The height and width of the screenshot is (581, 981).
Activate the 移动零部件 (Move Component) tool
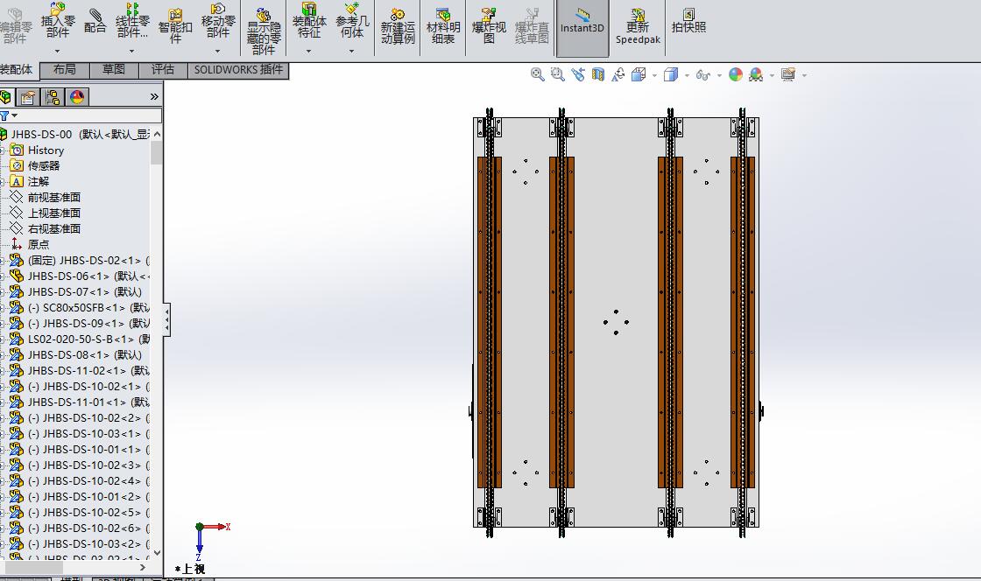tap(218, 21)
